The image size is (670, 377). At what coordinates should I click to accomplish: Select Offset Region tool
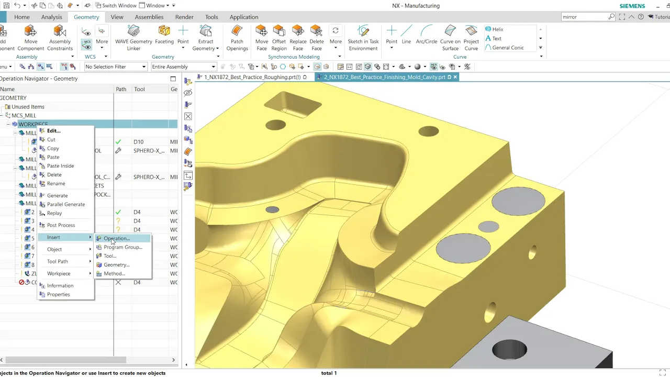tap(279, 38)
